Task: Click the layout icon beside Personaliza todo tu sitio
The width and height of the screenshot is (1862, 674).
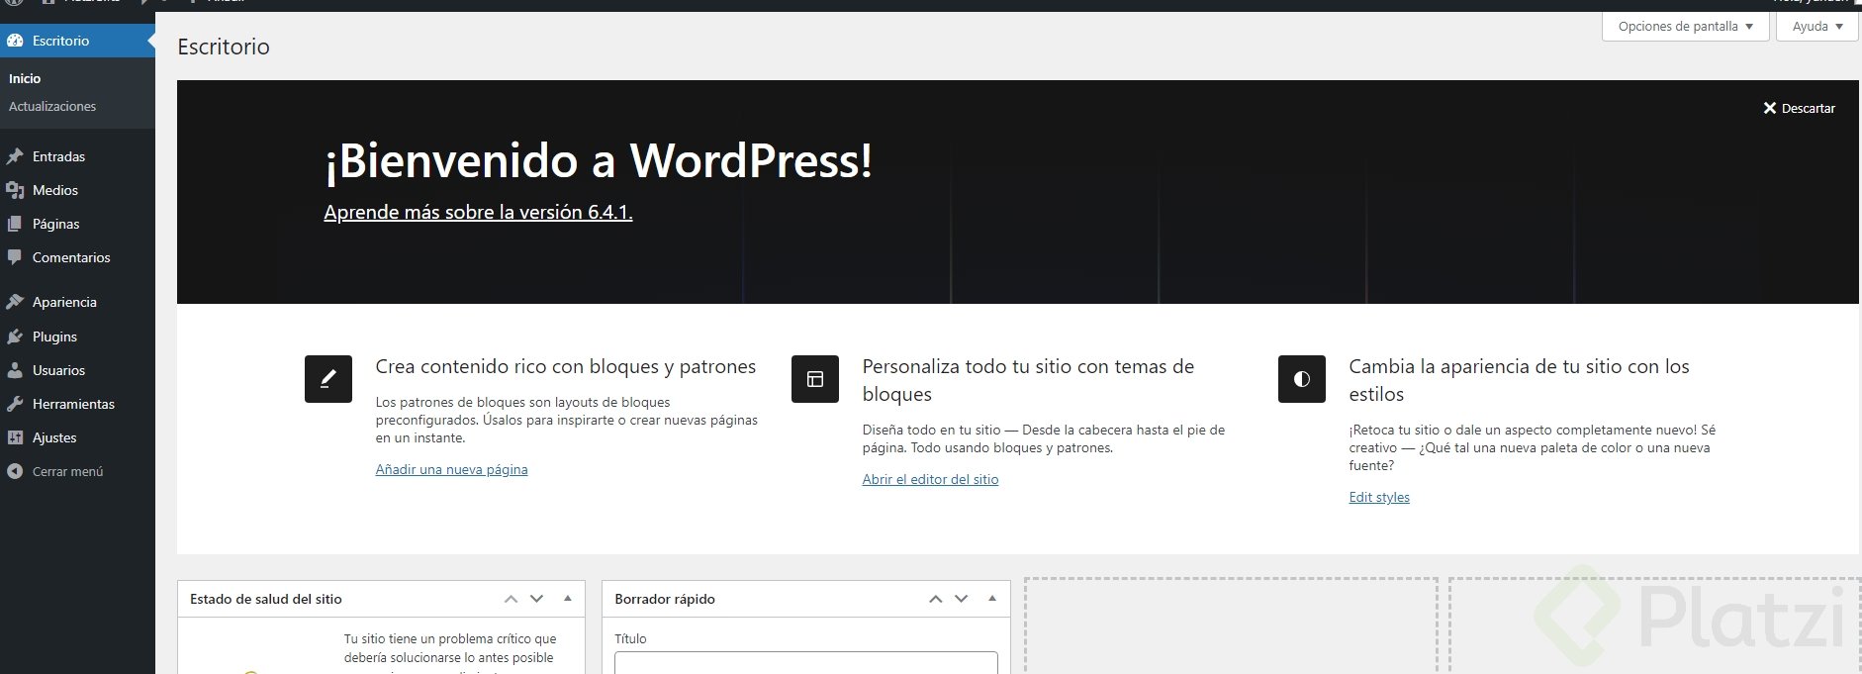Action: coord(815,379)
